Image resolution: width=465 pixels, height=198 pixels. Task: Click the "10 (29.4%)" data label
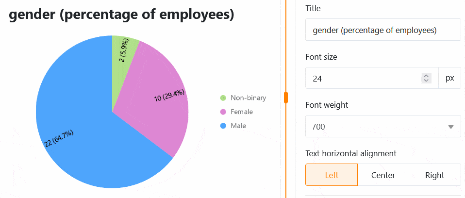click(169, 96)
